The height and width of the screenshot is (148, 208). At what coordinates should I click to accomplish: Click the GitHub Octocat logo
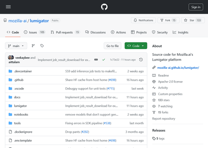[x=104, y=7]
